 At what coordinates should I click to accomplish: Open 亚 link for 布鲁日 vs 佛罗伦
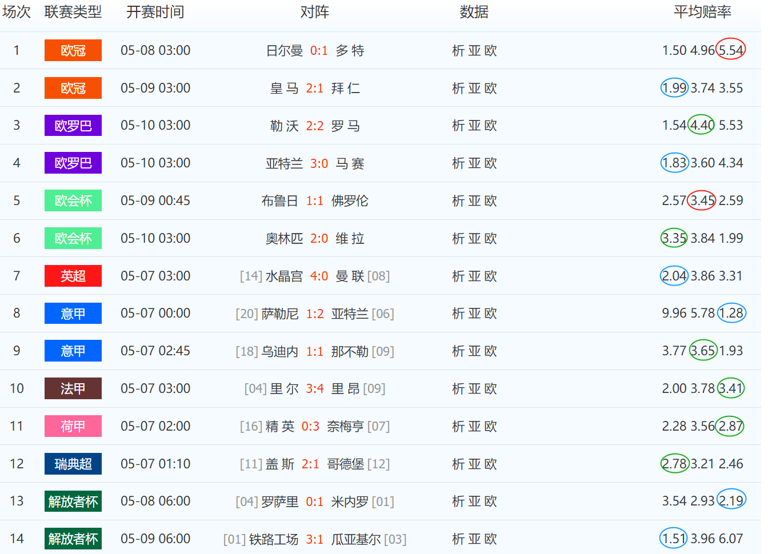click(474, 201)
